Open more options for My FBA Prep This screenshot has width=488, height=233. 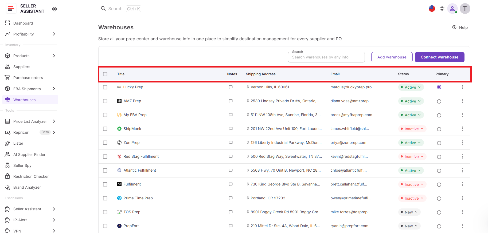tap(463, 115)
